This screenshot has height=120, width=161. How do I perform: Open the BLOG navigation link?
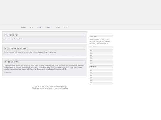[58, 27]
